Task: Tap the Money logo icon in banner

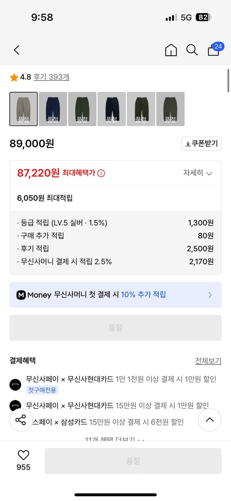Action: point(21,295)
